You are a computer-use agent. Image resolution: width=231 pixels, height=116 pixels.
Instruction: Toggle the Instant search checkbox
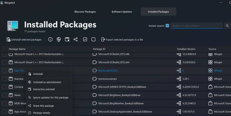click(x=167, y=26)
